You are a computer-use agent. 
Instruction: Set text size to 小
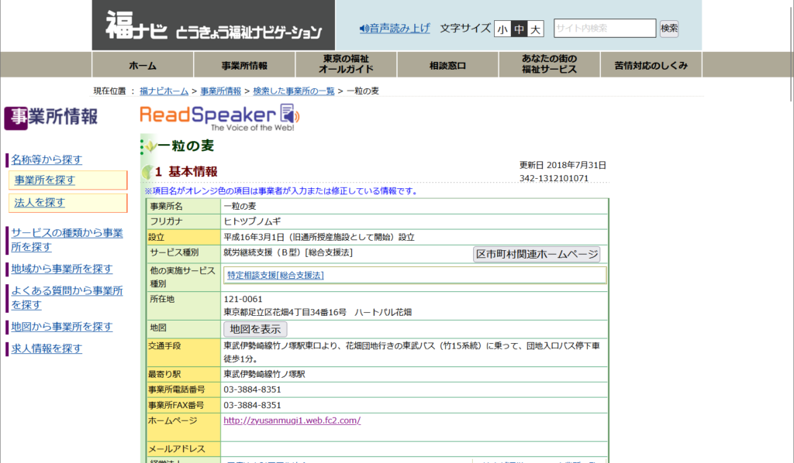tap(502, 29)
